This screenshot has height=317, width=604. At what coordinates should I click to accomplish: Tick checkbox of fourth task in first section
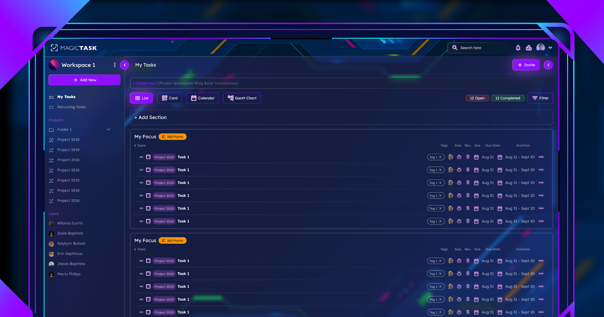148,195
